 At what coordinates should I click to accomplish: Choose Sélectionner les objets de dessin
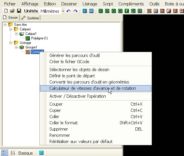click(x=96, y=70)
